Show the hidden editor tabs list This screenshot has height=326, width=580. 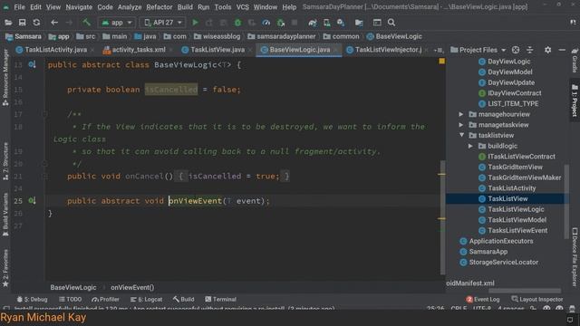click(x=439, y=50)
